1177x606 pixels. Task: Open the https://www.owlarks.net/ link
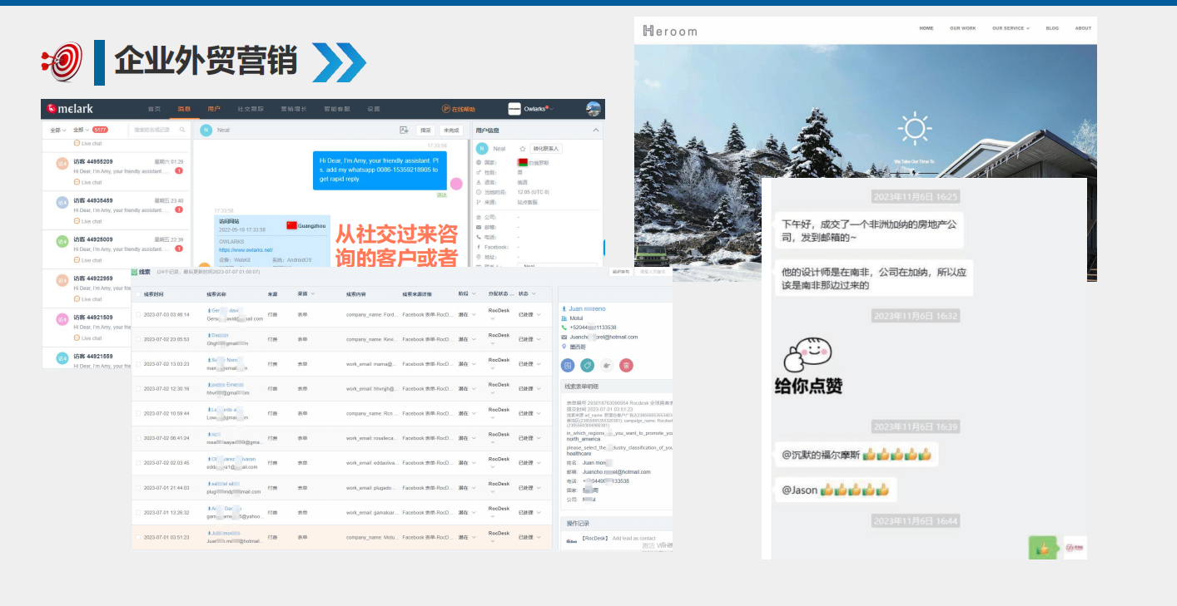(x=246, y=249)
